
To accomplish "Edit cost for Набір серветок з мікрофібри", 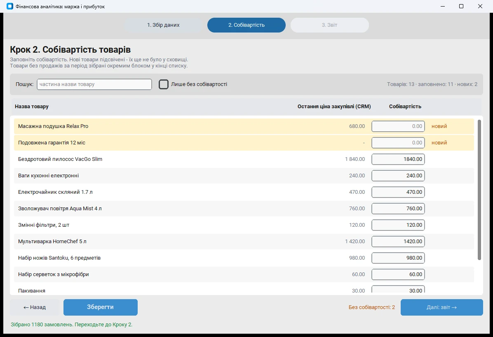I will 398,274.
